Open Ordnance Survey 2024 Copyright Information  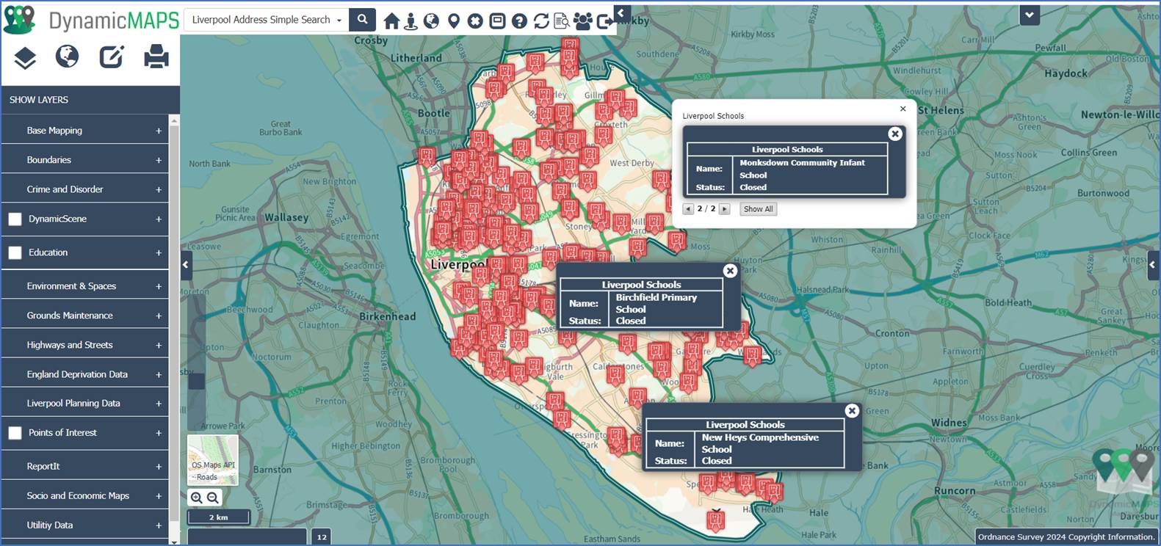point(1066,536)
